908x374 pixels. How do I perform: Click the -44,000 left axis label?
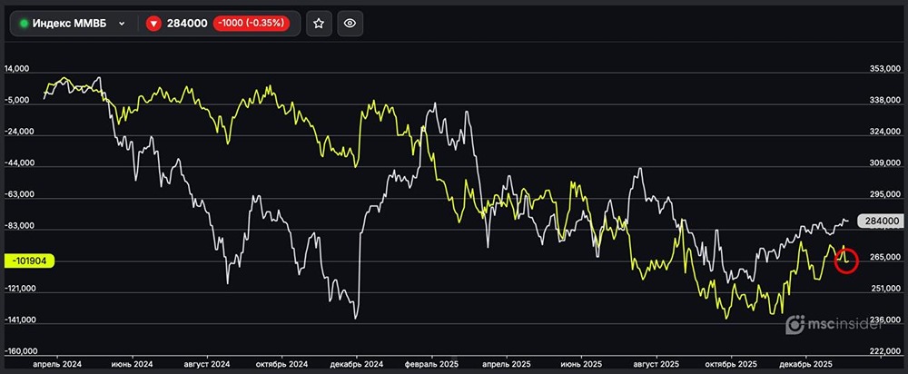(18, 163)
